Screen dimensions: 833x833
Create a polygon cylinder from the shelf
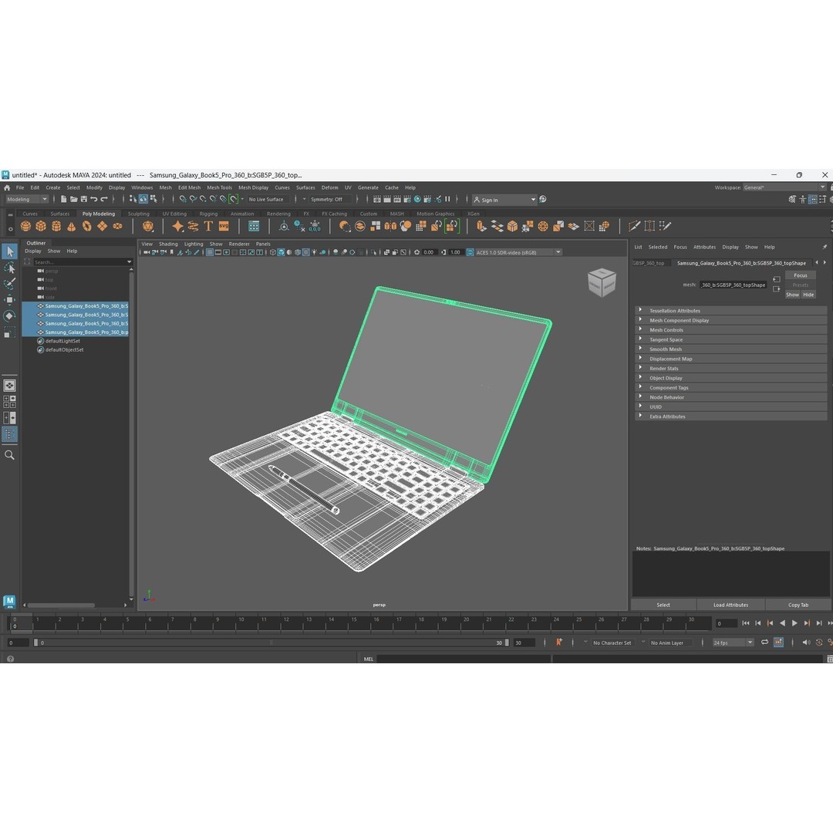56,226
